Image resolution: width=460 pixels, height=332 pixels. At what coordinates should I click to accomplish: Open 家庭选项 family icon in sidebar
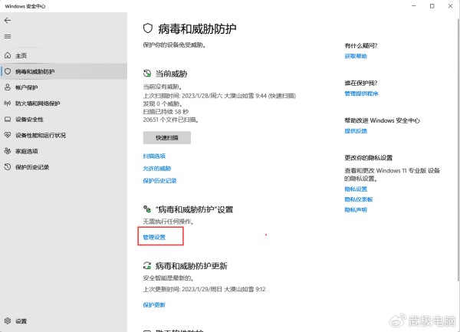pyautogui.click(x=8, y=151)
